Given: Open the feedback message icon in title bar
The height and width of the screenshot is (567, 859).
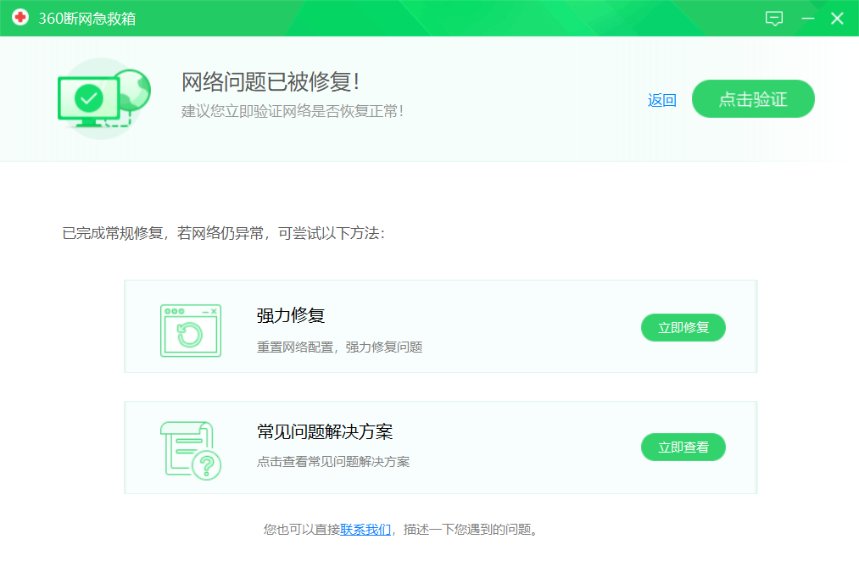Looking at the screenshot, I should point(773,19).
